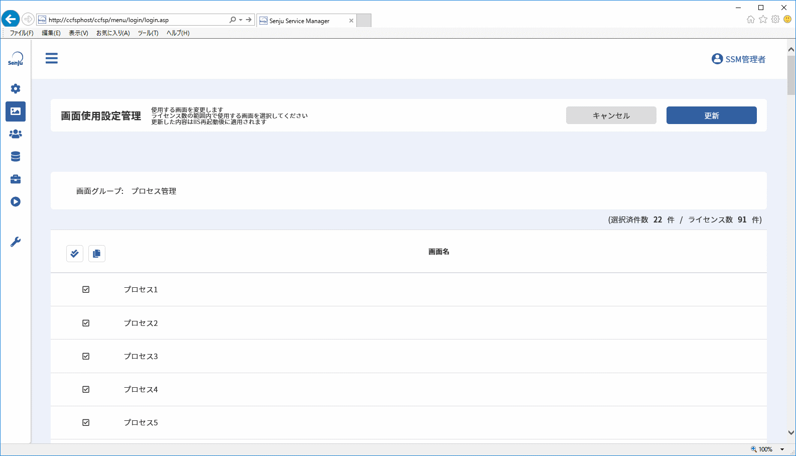796x456 pixels.
Task: Click the キャンセル button
Action: tap(611, 116)
